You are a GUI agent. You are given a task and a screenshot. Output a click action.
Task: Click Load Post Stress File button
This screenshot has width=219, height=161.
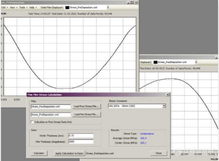pyautogui.click(x=86, y=106)
